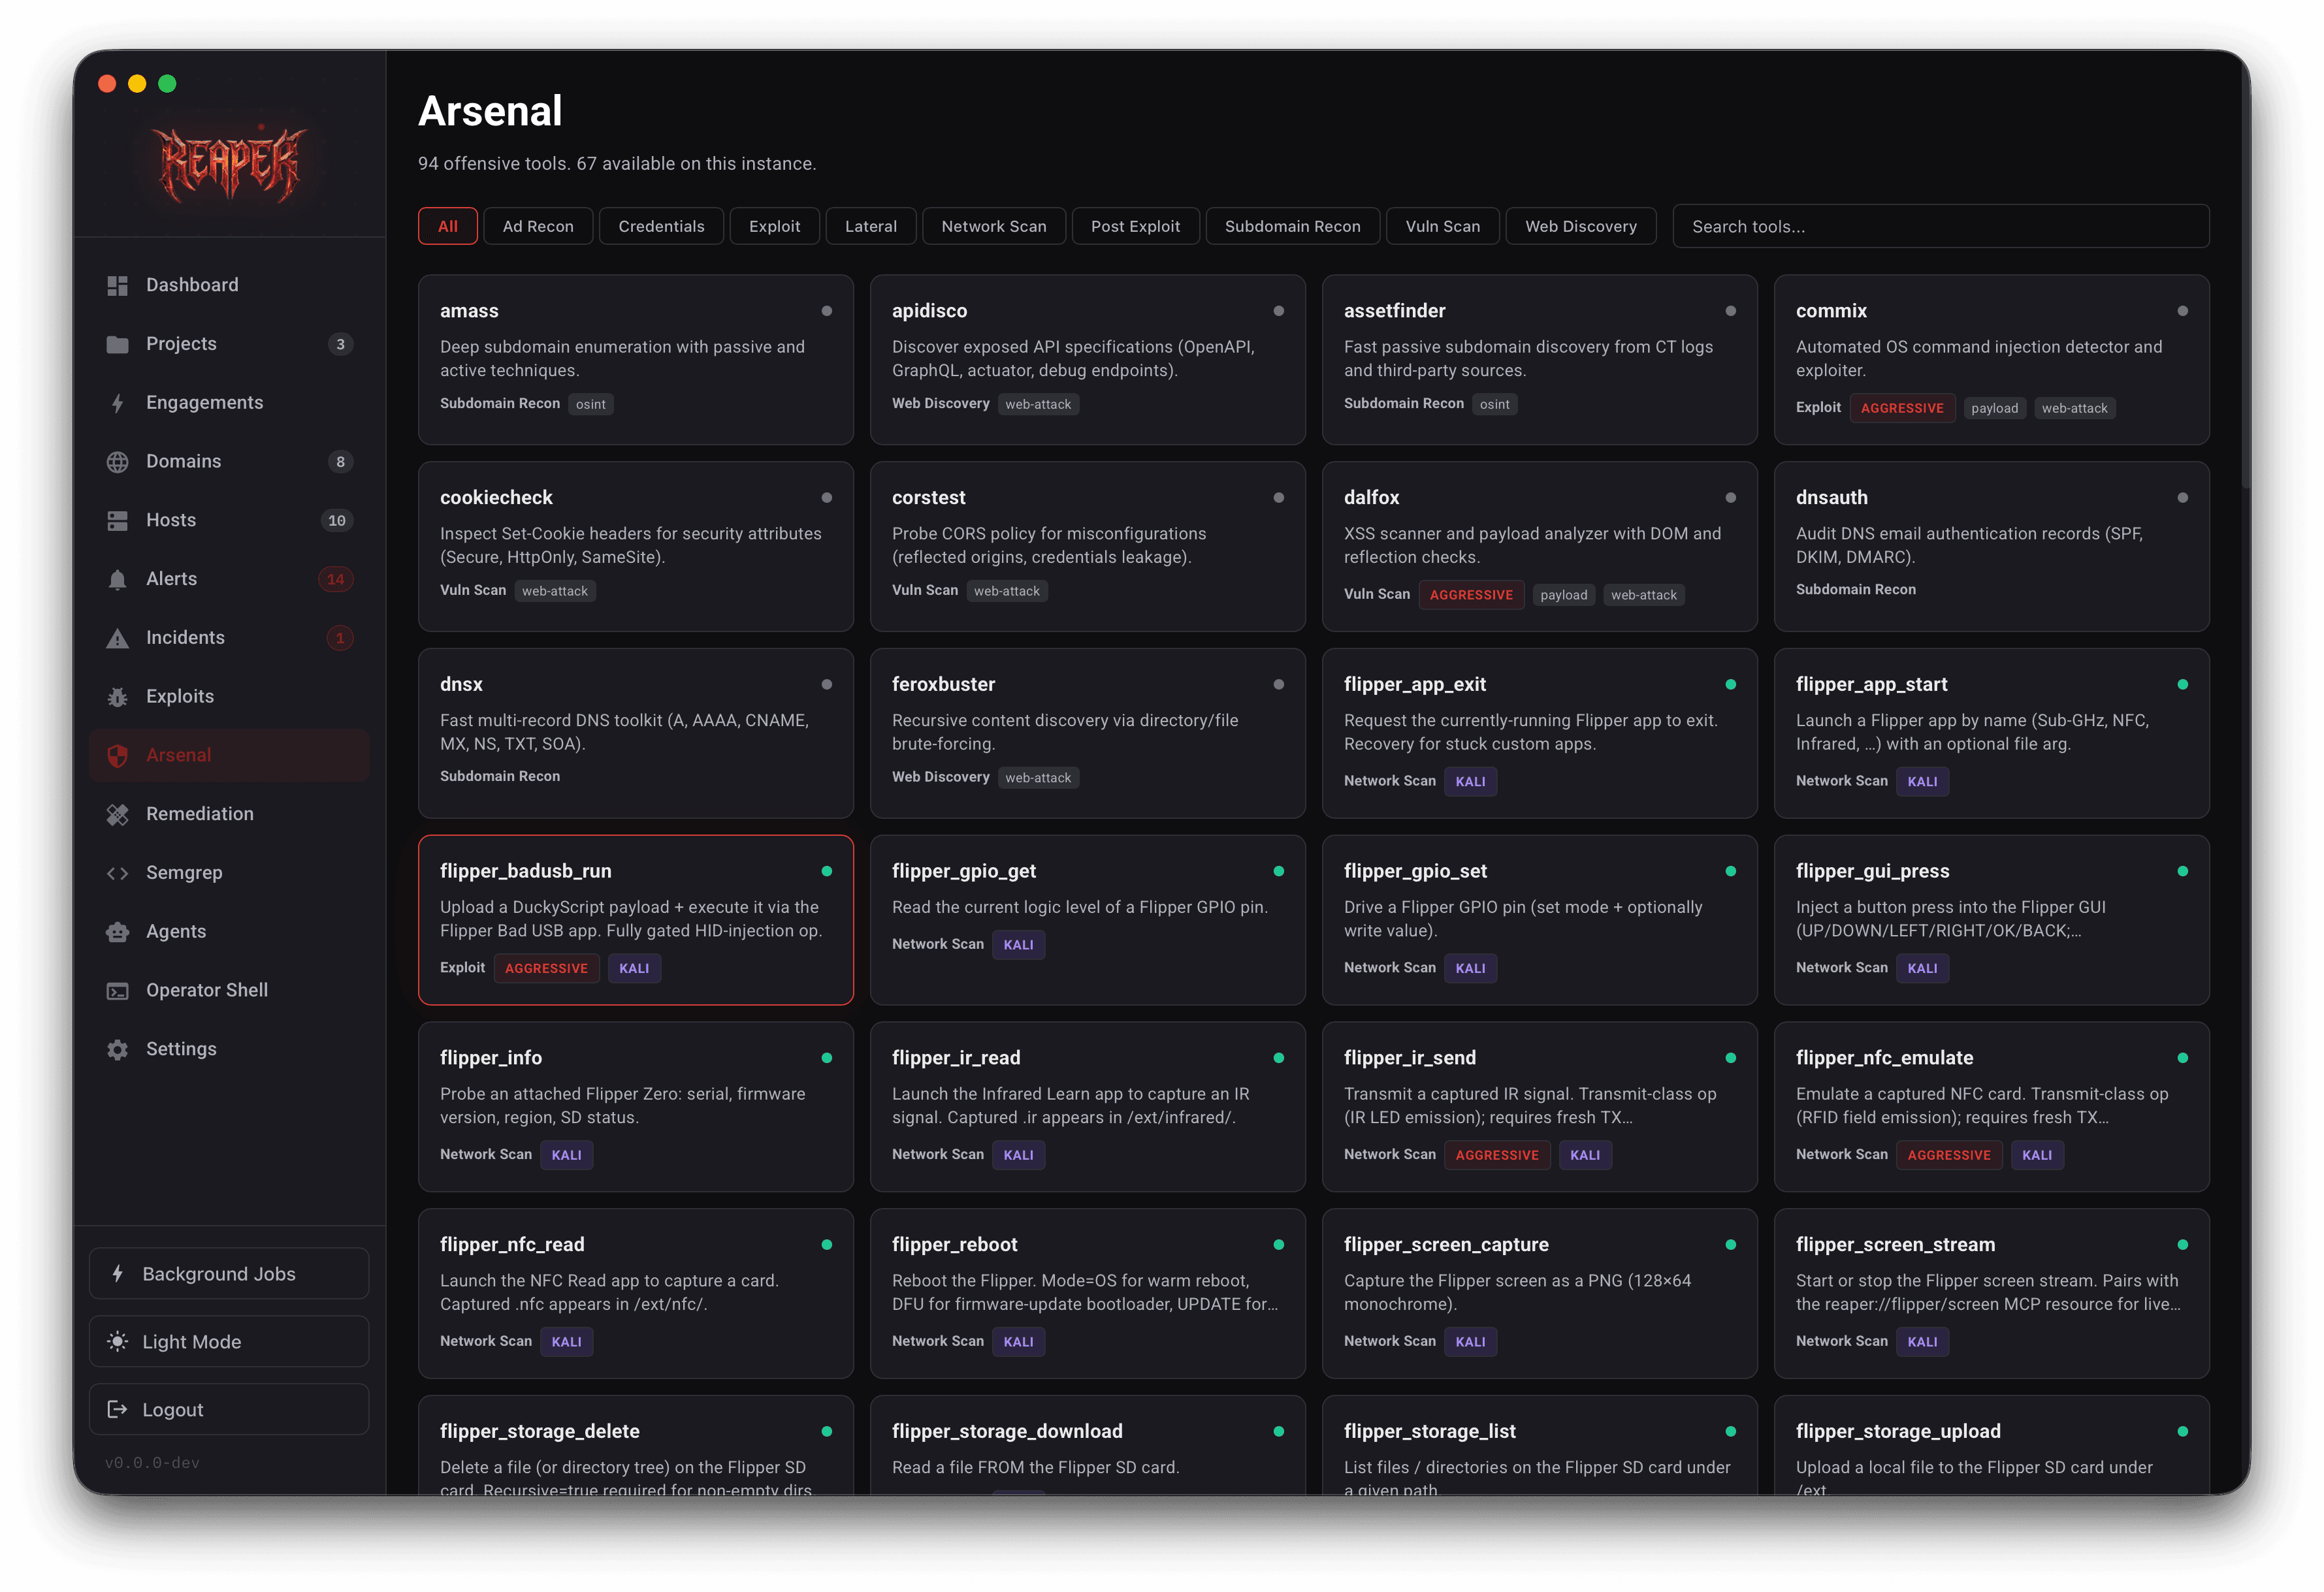The image size is (2324, 1592).
Task: Open the feroxbuster tool card
Action: pyautogui.click(x=1087, y=733)
